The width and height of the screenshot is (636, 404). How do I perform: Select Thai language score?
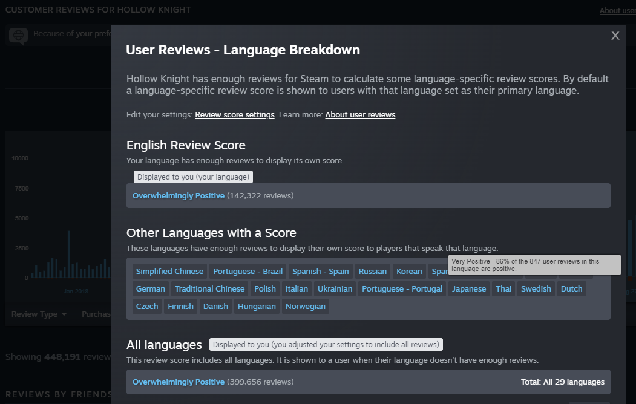503,289
